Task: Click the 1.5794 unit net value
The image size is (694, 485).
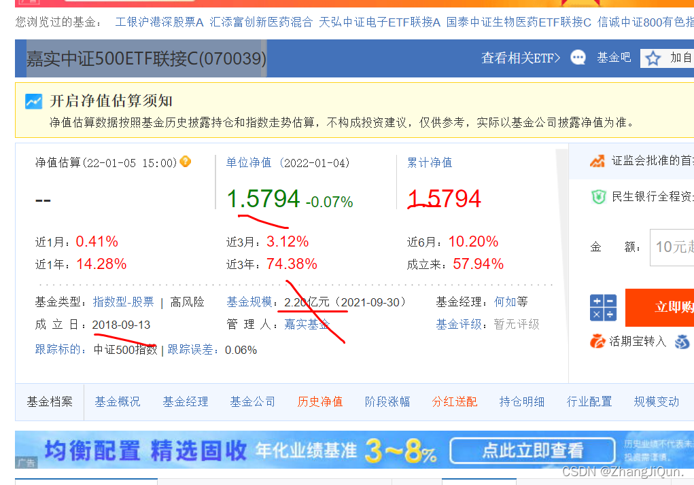Action: click(263, 198)
